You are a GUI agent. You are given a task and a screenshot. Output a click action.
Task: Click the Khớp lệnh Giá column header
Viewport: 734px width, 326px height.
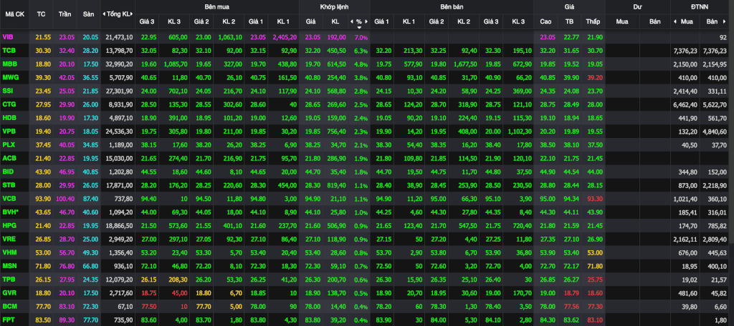tap(311, 21)
